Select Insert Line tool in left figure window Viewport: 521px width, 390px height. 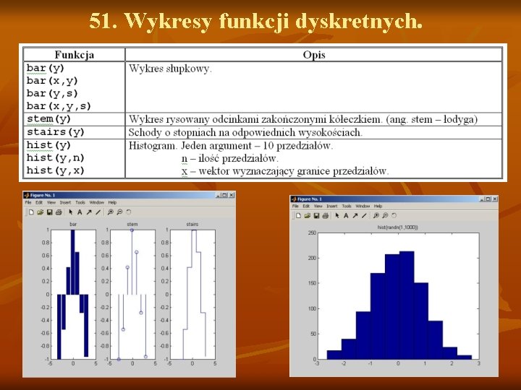(98, 212)
